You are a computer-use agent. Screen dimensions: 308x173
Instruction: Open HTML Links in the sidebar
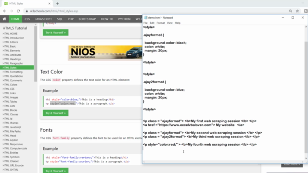pyautogui.click(x=9, y=93)
